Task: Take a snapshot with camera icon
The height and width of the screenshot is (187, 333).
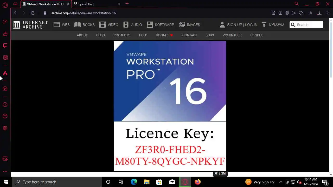Action: pyautogui.click(x=280, y=13)
